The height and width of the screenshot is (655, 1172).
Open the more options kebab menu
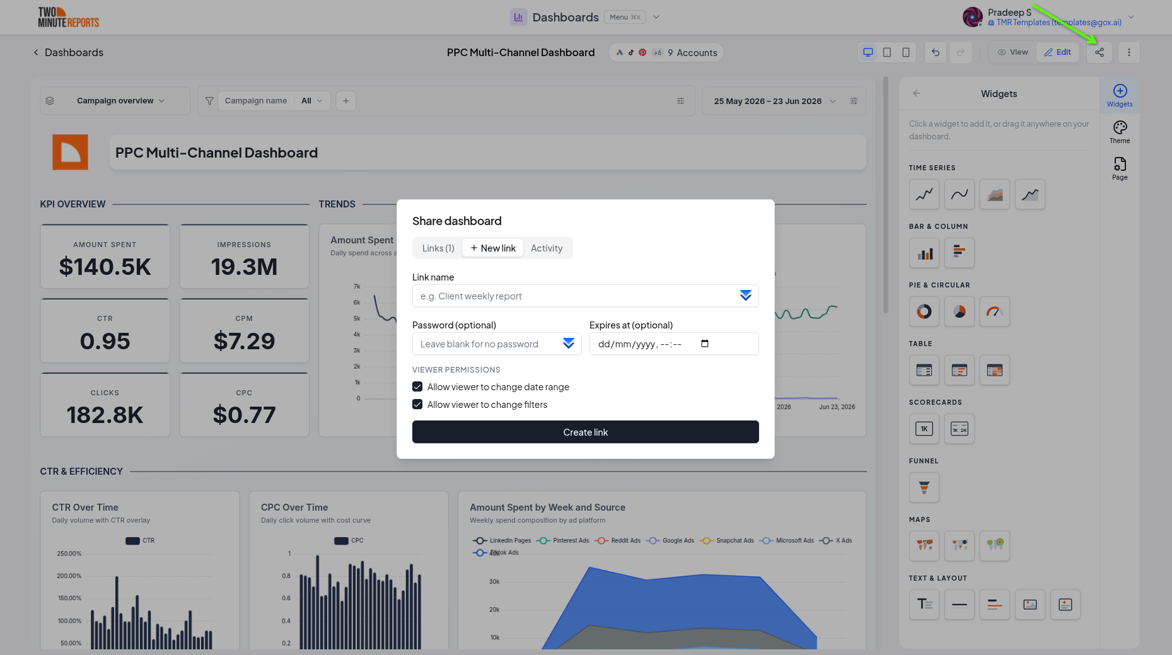(1128, 52)
